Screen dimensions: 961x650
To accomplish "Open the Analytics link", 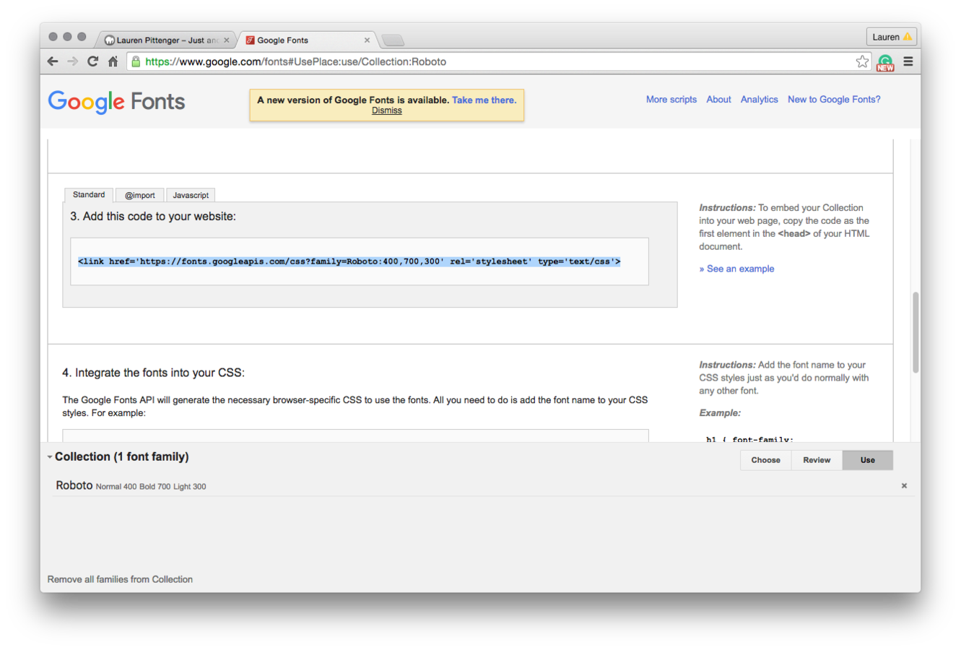I will tap(760, 100).
